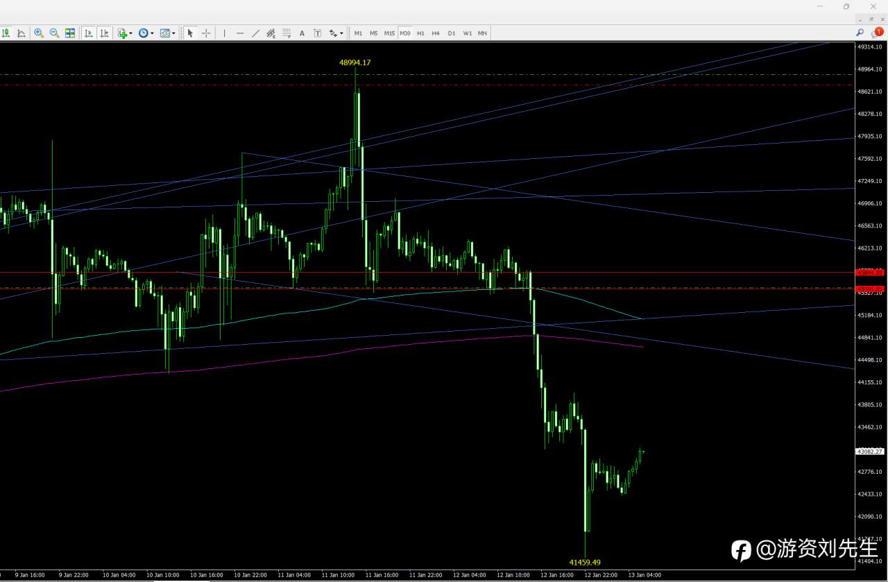
Task: Select the equidistant channel tool
Action: click(271, 33)
